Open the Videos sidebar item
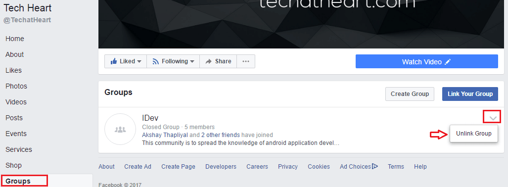The height and width of the screenshot is (187, 508). (16, 102)
